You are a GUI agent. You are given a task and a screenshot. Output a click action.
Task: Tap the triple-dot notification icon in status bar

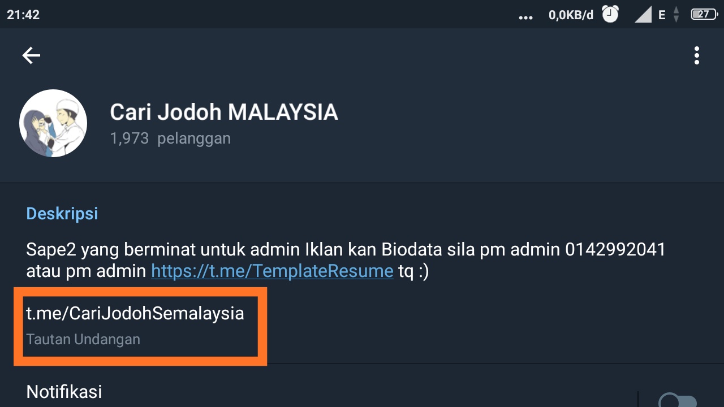pos(525,16)
